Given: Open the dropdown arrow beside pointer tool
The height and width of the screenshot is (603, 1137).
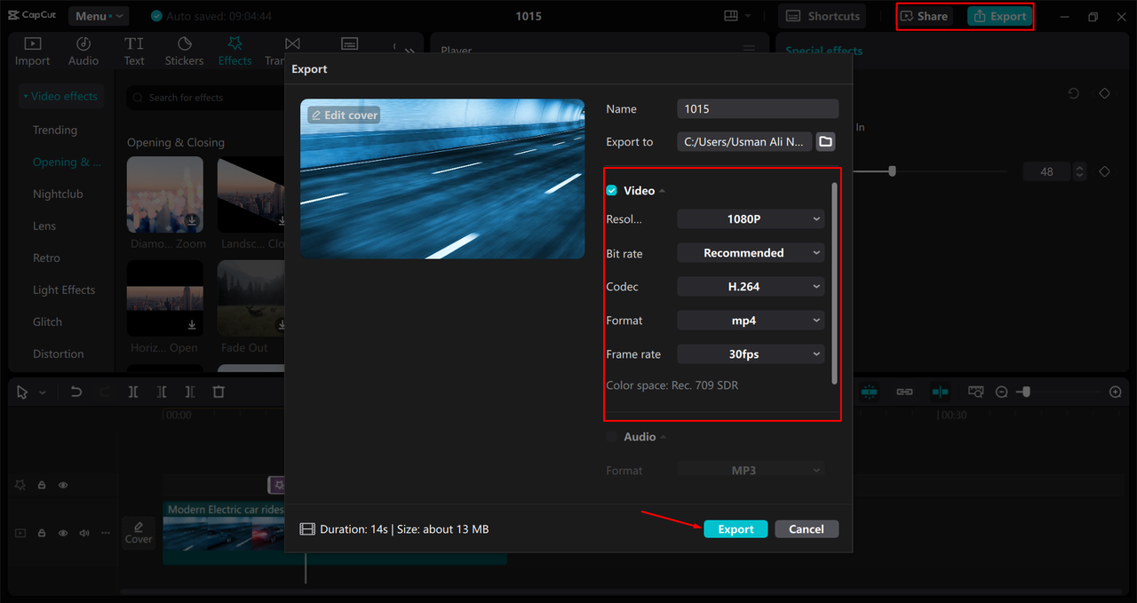Looking at the screenshot, I should pyautogui.click(x=43, y=393).
